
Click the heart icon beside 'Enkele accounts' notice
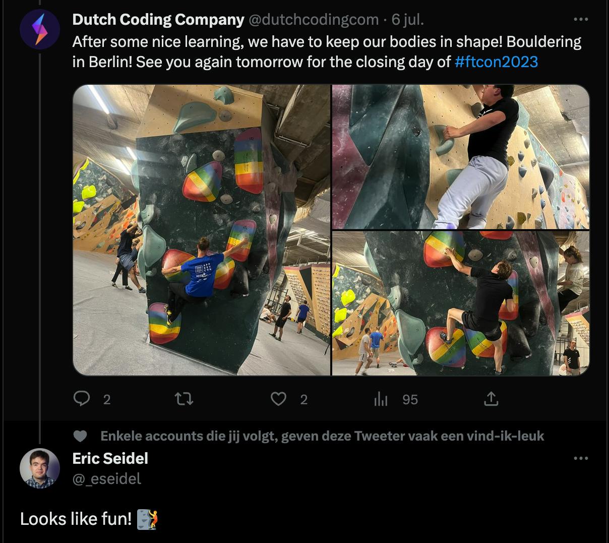click(x=80, y=436)
